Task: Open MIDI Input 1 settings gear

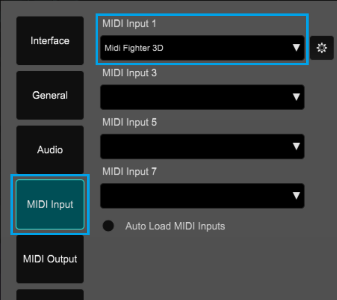Action: point(322,48)
